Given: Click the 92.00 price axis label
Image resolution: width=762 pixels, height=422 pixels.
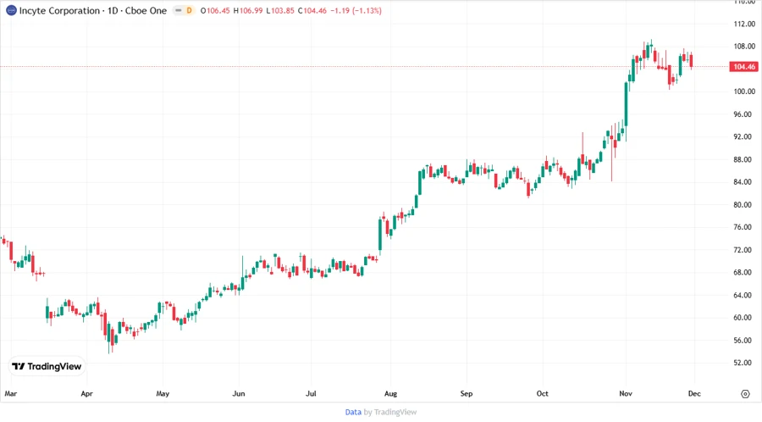Looking at the screenshot, I should 744,136.
